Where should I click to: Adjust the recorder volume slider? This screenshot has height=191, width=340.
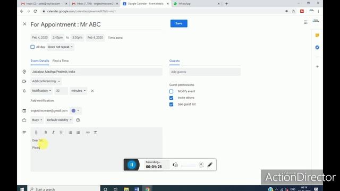pos(189,166)
